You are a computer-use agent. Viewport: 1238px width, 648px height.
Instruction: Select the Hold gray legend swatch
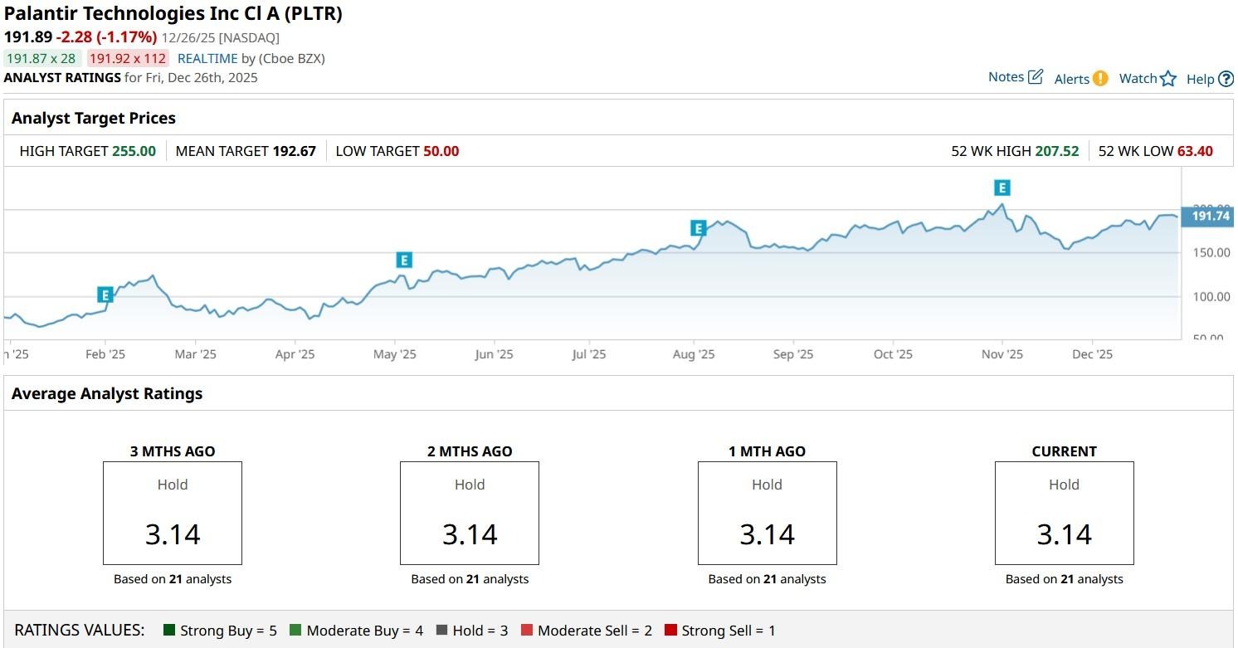[x=441, y=631]
